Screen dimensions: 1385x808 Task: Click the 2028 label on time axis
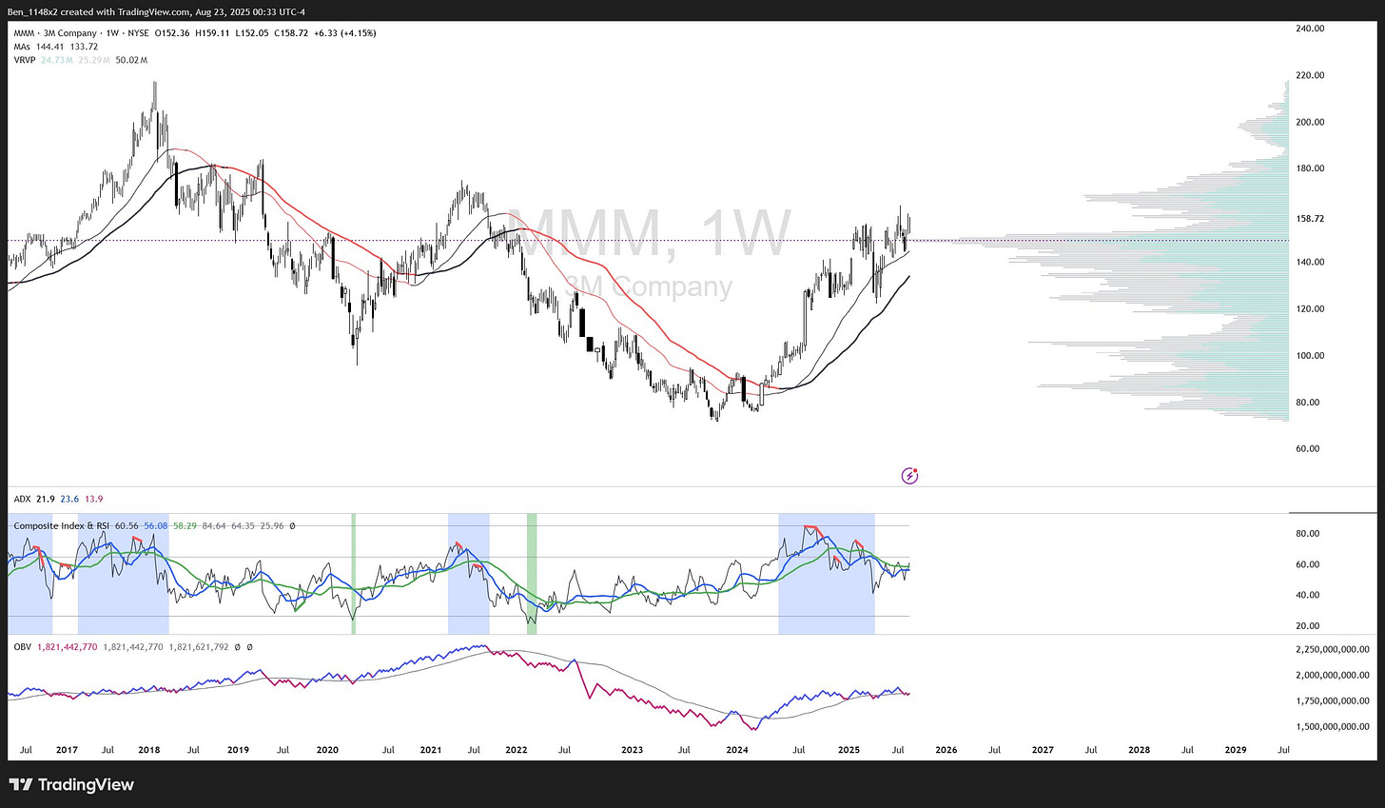(x=1139, y=750)
